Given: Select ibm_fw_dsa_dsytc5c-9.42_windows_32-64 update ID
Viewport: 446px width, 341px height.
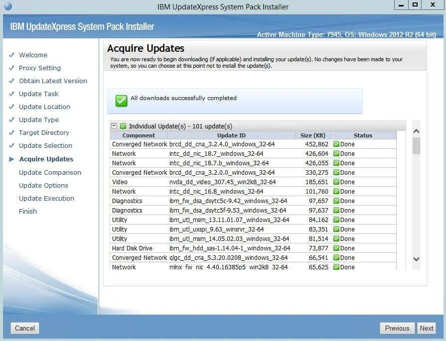Looking at the screenshot, I should (x=228, y=201).
